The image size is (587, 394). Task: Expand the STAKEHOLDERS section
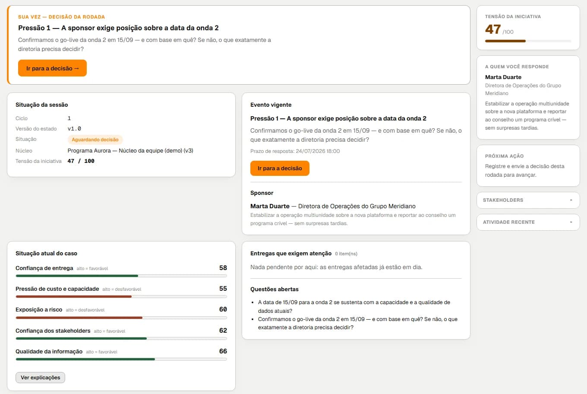(x=528, y=200)
